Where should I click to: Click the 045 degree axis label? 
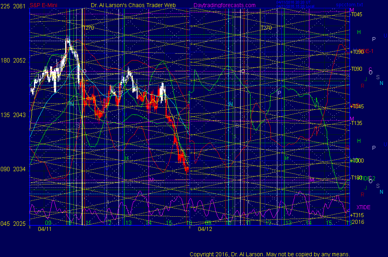[x=6, y=224]
